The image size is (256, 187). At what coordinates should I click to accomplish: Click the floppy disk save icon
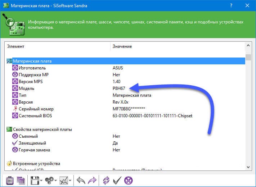pyautogui.click(x=35, y=181)
